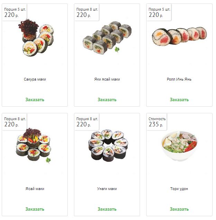Open the Ролл Инь Янь product photo

click(179, 36)
